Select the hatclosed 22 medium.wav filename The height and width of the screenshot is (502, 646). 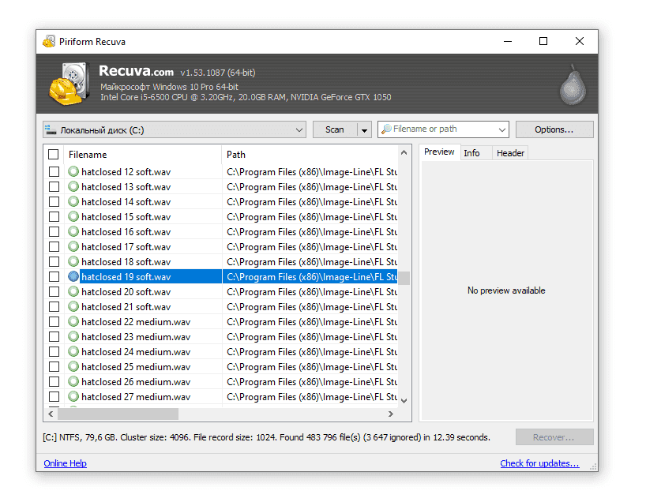pyautogui.click(x=136, y=322)
